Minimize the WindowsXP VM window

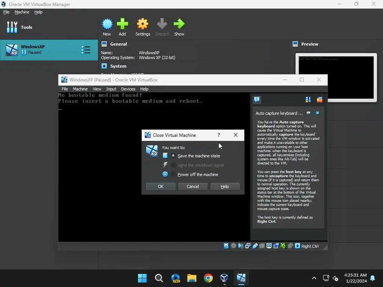(x=285, y=80)
